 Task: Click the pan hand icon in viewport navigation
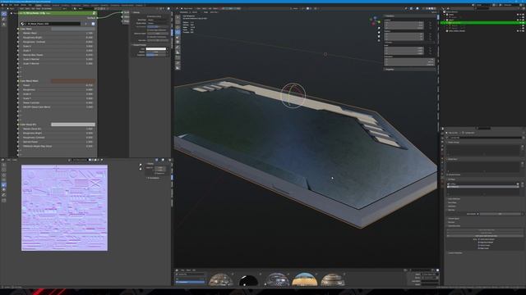pos(379,33)
